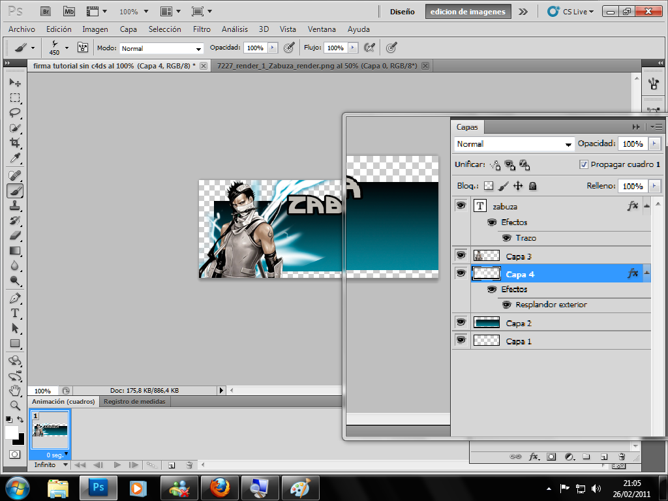The image size is (668, 501).
Task: Hide the zabuza text layer
Action: point(461,205)
